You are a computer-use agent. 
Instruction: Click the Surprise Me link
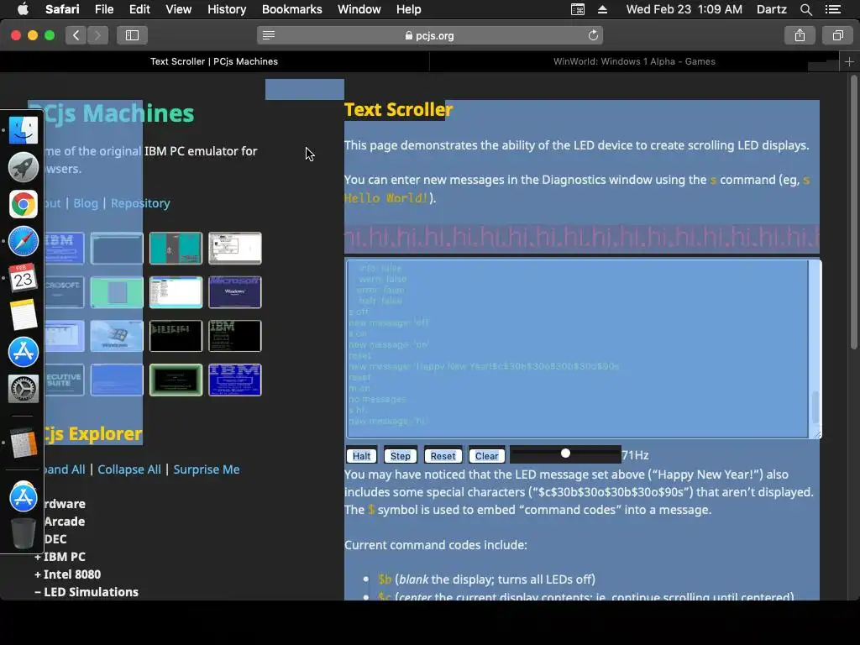tap(207, 469)
